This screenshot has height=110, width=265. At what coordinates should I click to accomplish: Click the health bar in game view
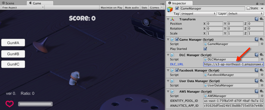pos(35,104)
